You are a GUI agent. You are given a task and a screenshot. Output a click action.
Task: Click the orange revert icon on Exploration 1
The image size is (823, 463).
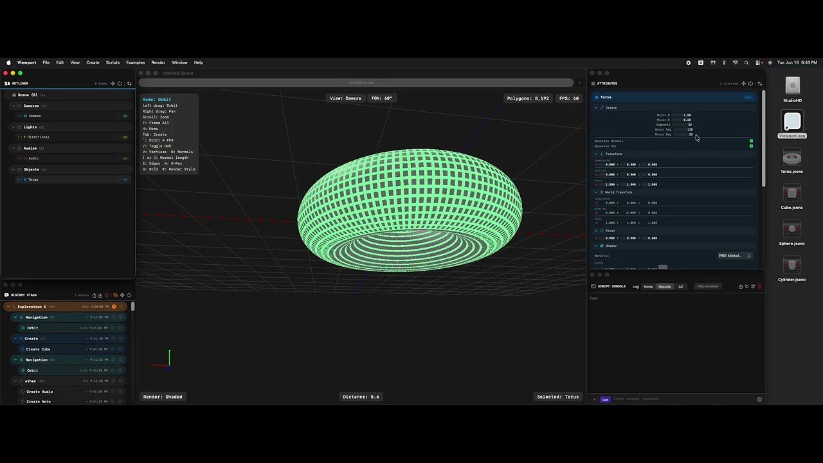pyautogui.click(x=114, y=307)
